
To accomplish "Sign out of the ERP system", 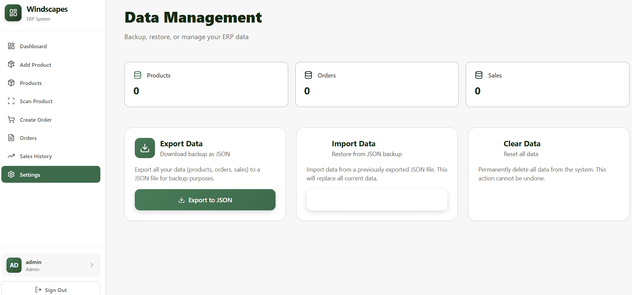I will (x=51, y=290).
